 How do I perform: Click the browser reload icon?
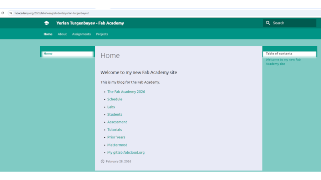[2, 13]
